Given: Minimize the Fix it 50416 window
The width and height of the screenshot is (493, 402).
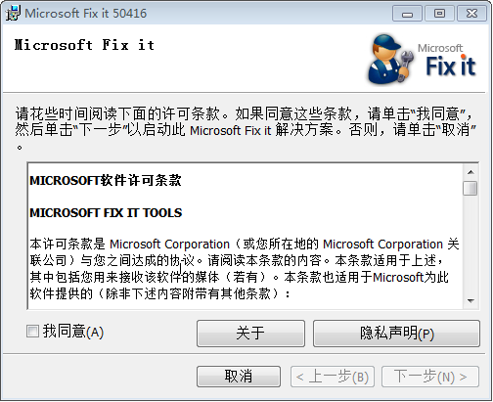Looking at the screenshot, I should (x=407, y=14).
